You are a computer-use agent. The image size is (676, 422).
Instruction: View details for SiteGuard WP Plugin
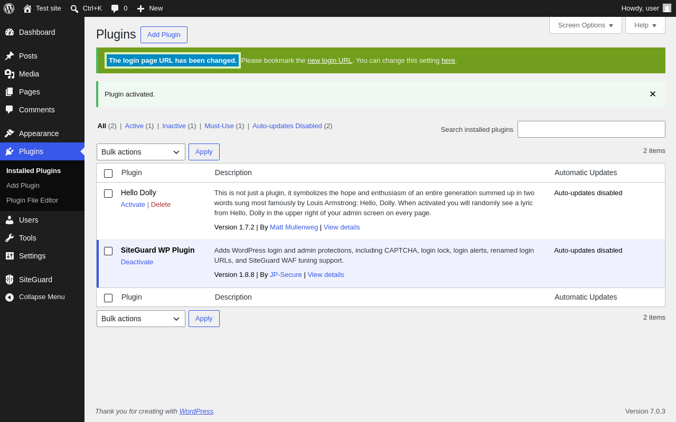pyautogui.click(x=326, y=274)
